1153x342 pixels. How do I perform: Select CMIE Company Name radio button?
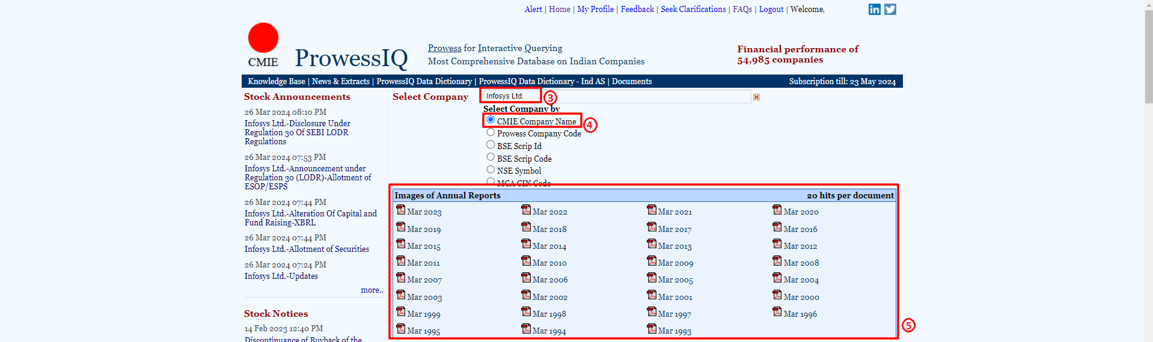[x=491, y=120]
